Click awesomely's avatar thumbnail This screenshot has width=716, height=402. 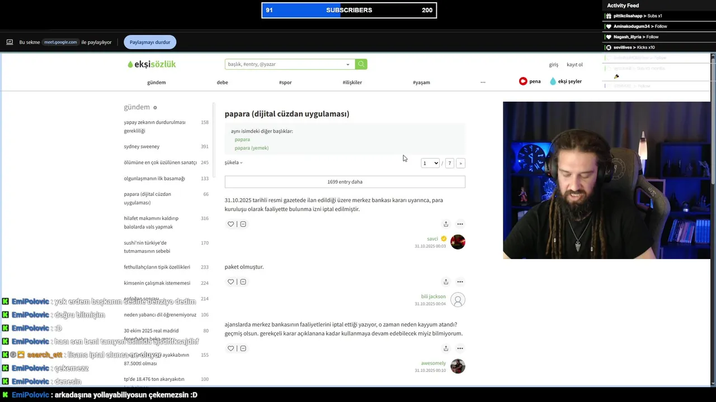(x=458, y=366)
